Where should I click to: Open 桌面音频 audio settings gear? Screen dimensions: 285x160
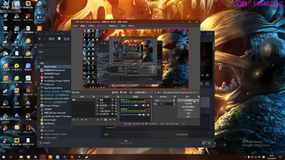[x=148, y=114]
